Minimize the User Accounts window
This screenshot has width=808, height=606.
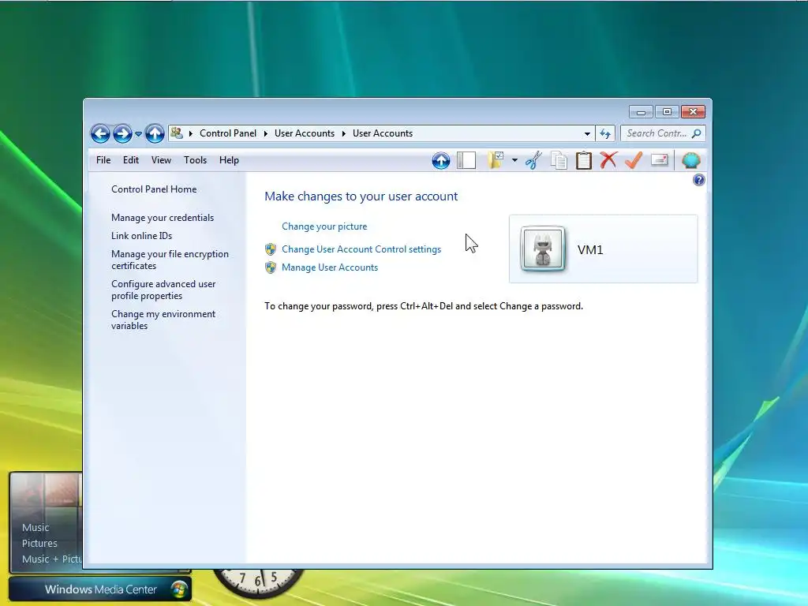641,112
